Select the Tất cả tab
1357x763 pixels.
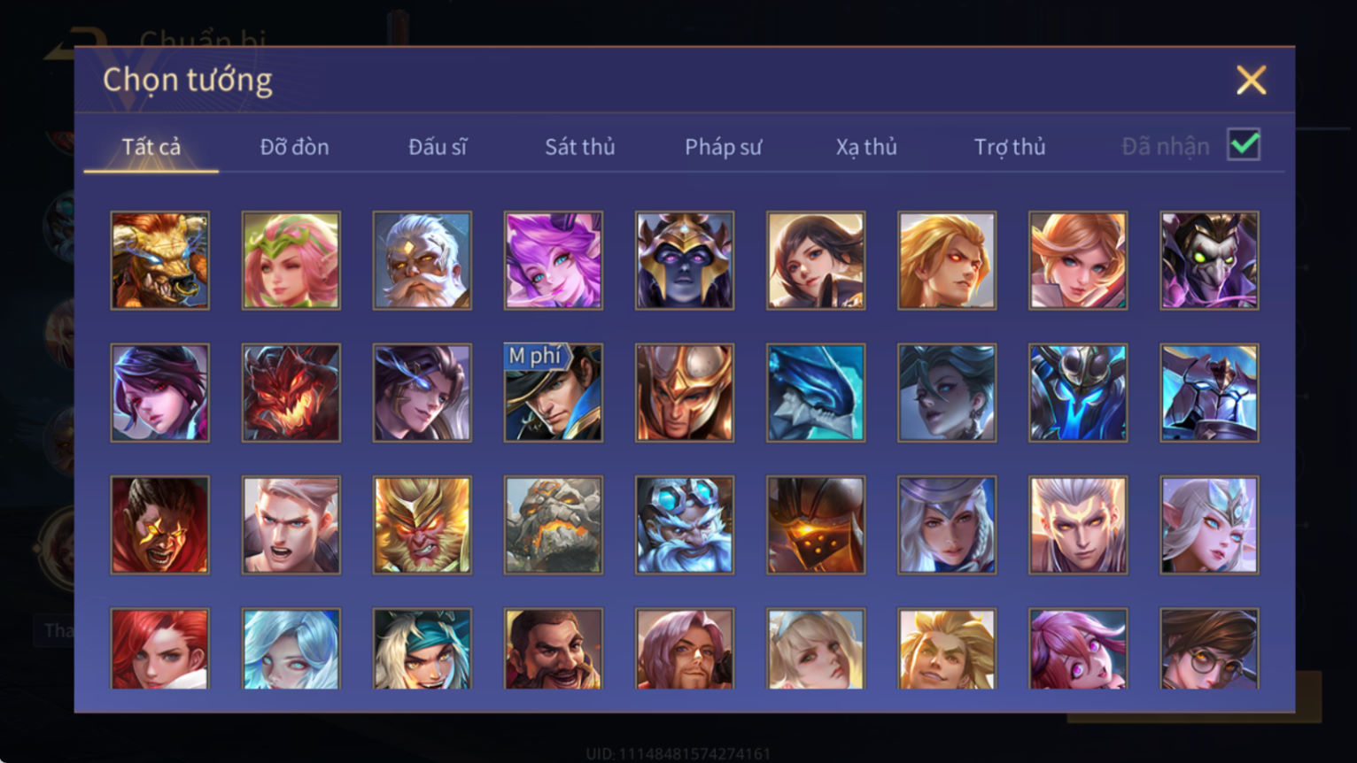pyautogui.click(x=151, y=147)
